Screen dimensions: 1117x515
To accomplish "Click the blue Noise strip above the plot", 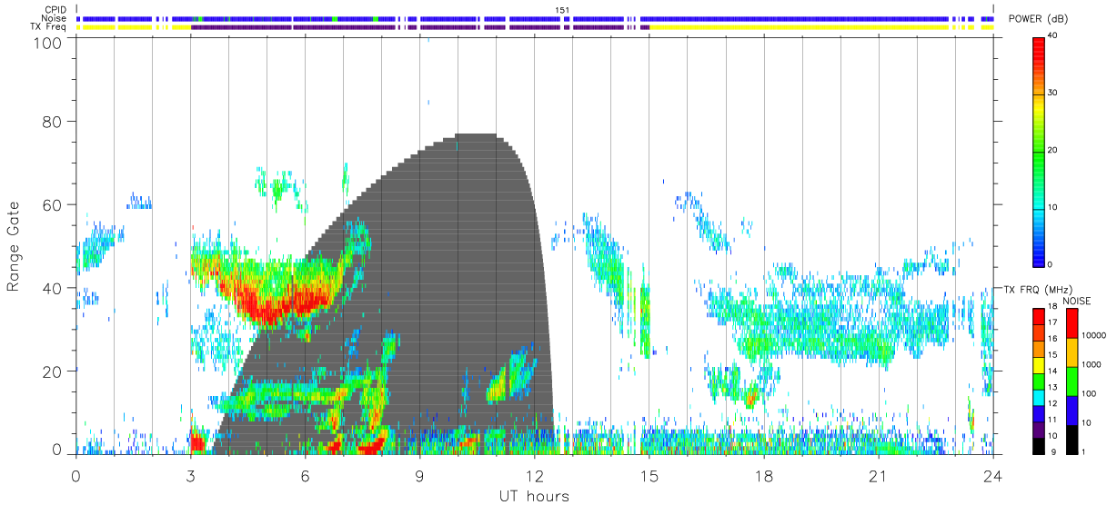I will [x=535, y=18].
